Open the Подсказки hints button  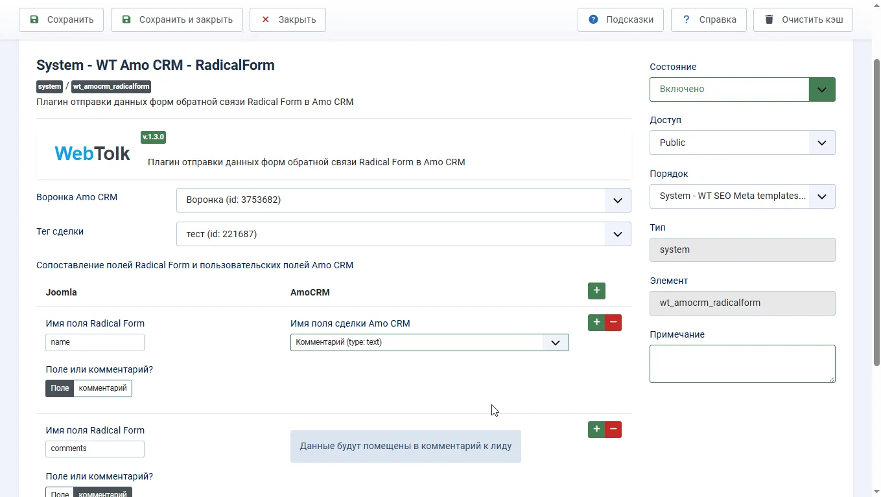(620, 19)
